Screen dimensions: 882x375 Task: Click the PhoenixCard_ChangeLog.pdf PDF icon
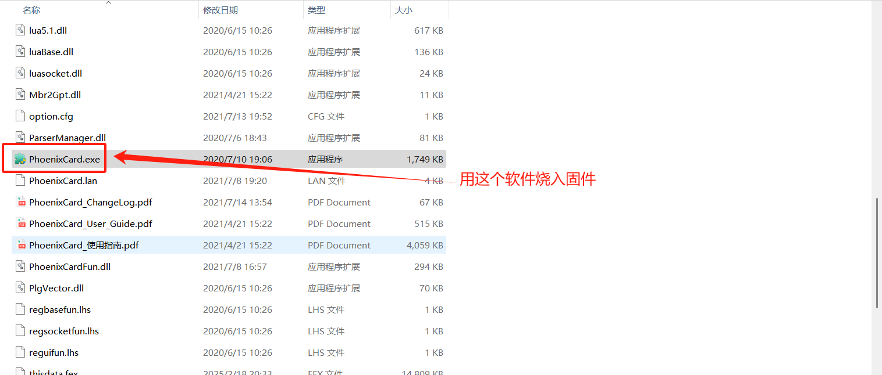tap(20, 202)
